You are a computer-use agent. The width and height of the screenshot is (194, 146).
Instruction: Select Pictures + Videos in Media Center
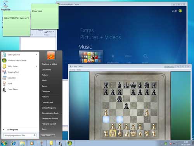point(100,37)
